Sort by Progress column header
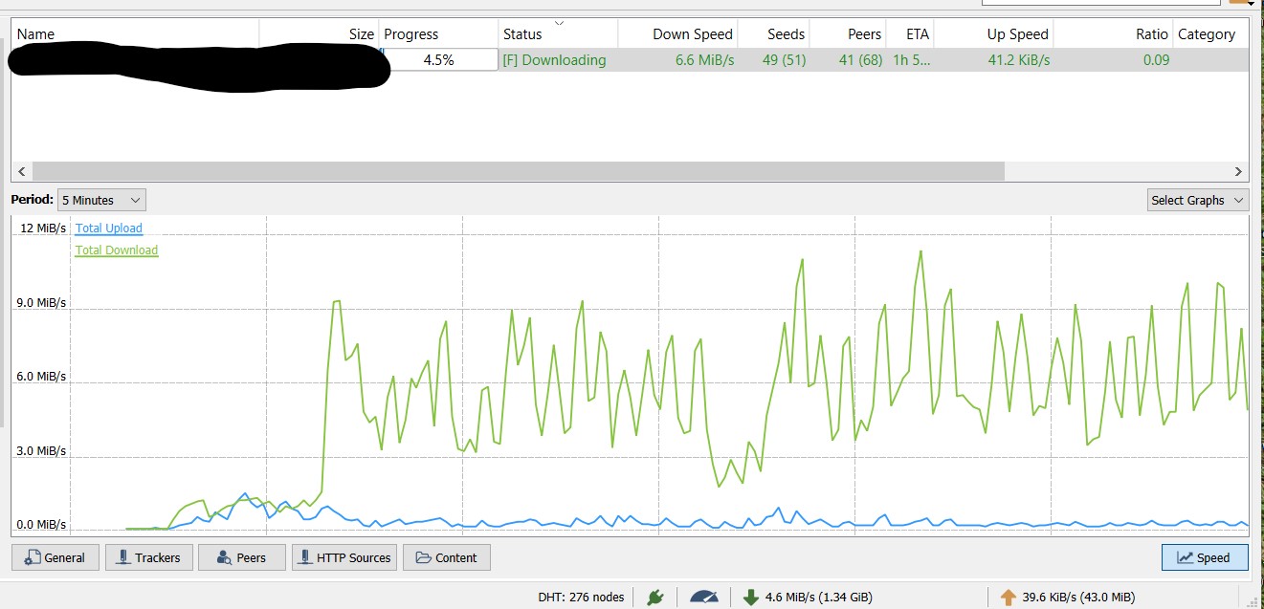Image resolution: width=1264 pixels, height=609 pixels. 438,33
